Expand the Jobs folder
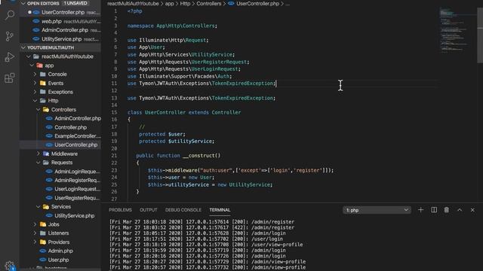The image size is (483, 271). pos(35,224)
